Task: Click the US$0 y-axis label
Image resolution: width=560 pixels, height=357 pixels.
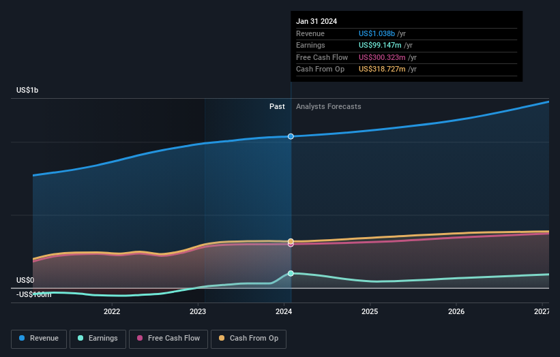Action: [x=25, y=280]
